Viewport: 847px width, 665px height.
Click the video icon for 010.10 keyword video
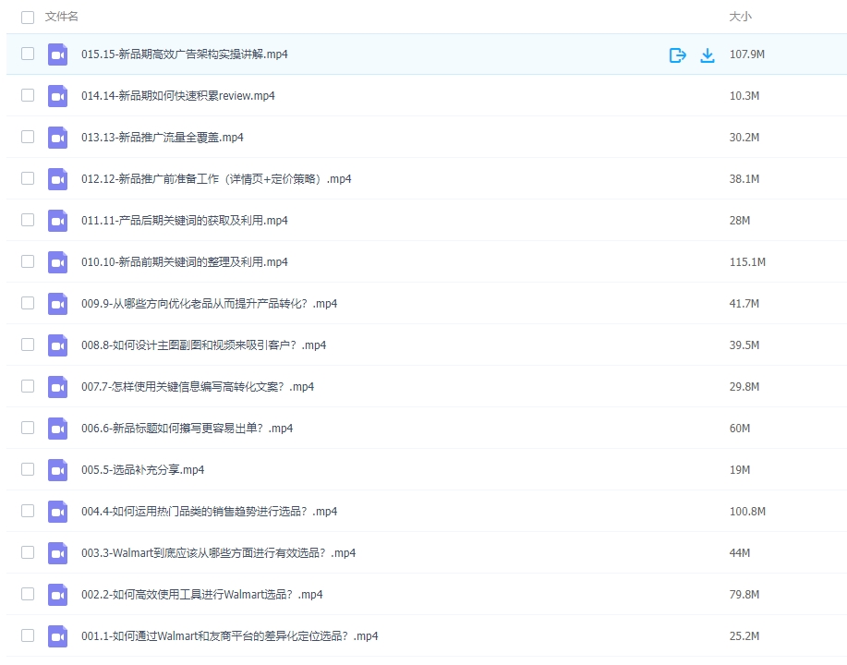57,261
